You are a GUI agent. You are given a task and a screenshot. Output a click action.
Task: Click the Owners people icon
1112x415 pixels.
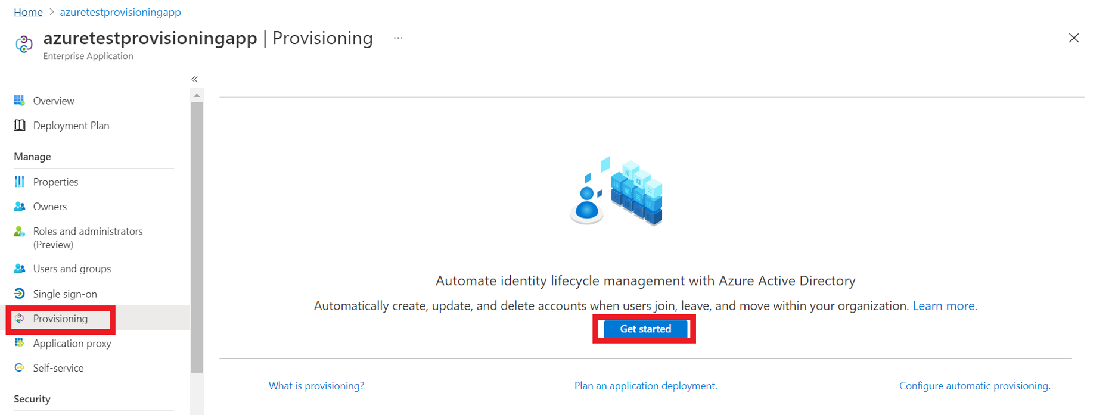[20, 207]
